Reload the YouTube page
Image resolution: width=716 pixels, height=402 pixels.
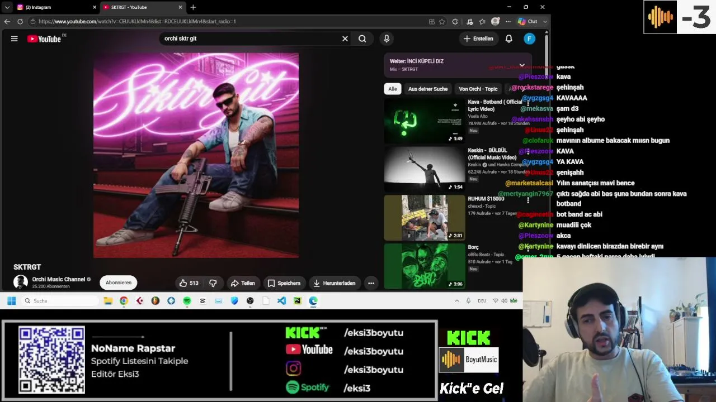(20, 21)
